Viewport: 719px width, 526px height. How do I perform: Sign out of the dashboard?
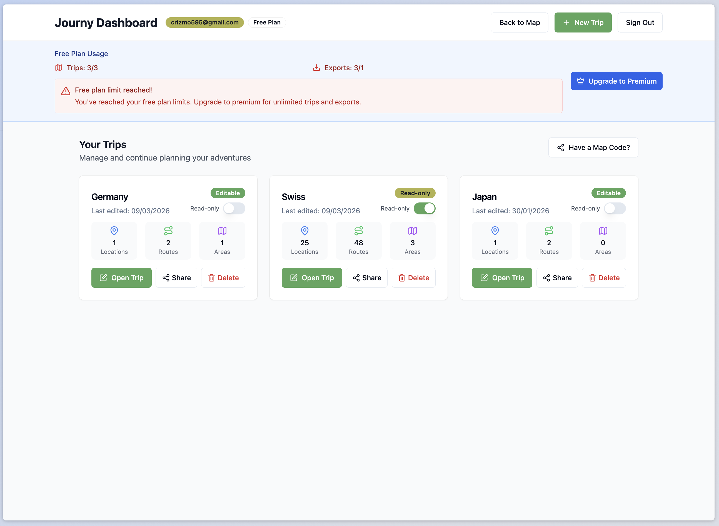click(x=640, y=22)
